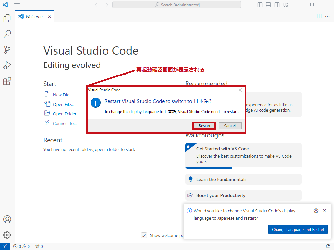The image size is (334, 250).
Task: Click the lightbulb icon on Learn the Fundamentals
Action: tap(191, 179)
